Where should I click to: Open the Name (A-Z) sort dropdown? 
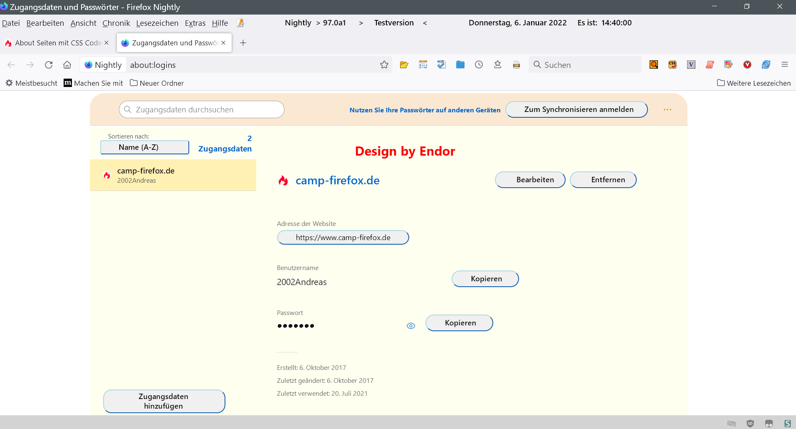pos(144,147)
